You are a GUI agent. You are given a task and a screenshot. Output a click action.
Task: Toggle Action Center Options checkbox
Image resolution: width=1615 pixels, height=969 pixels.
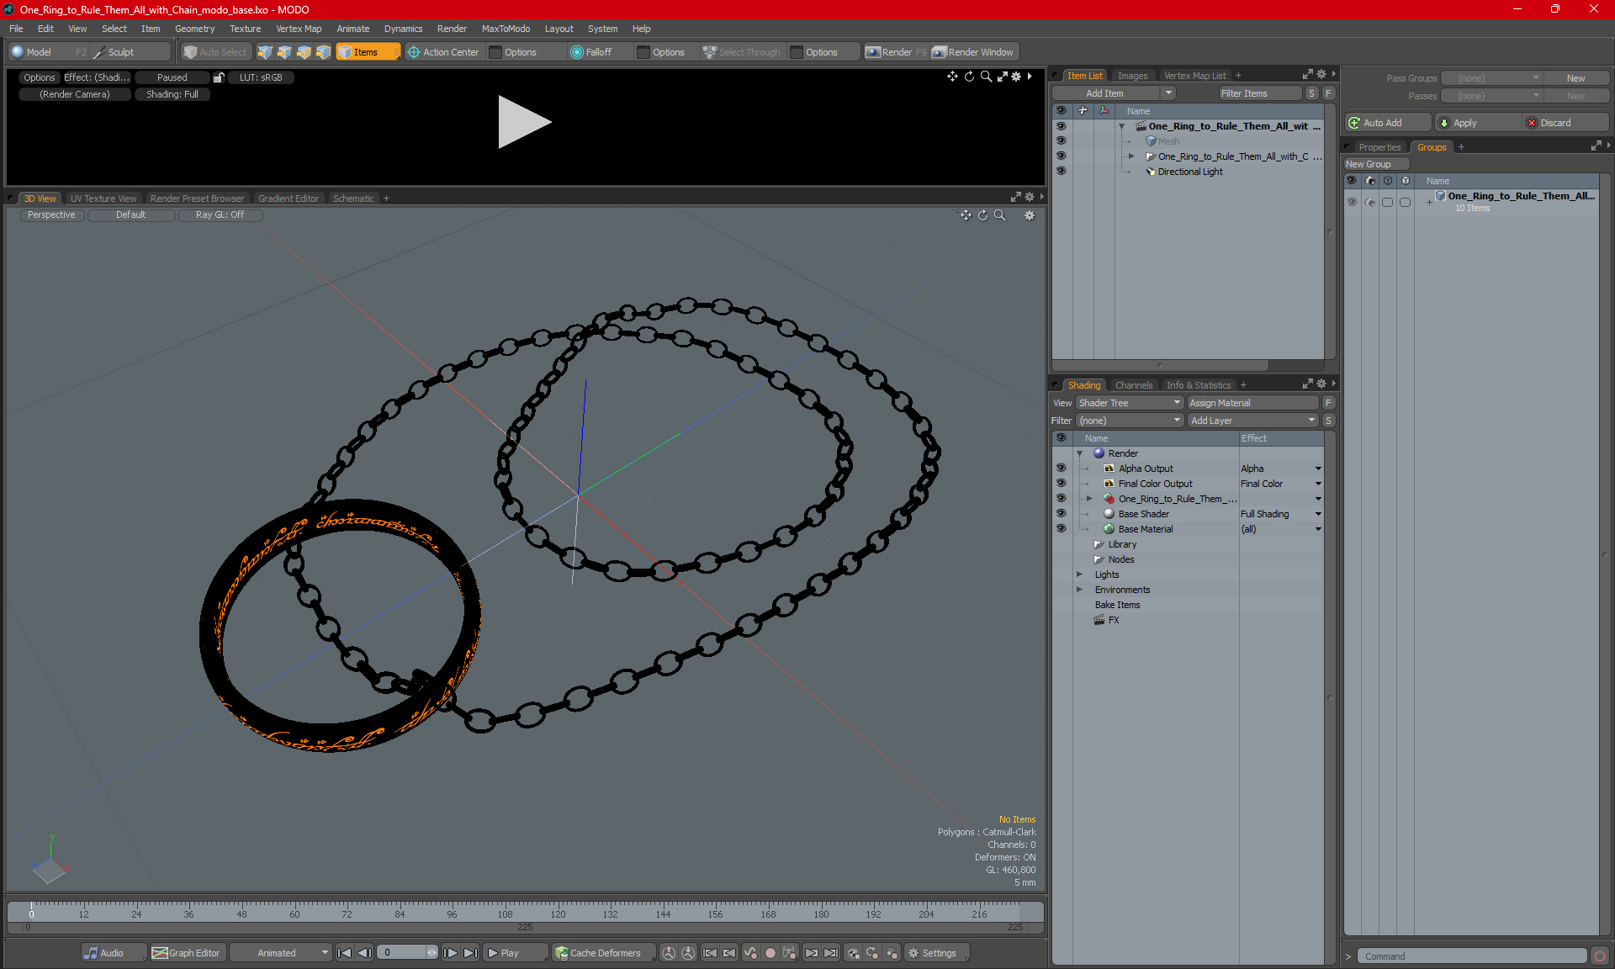point(495,52)
